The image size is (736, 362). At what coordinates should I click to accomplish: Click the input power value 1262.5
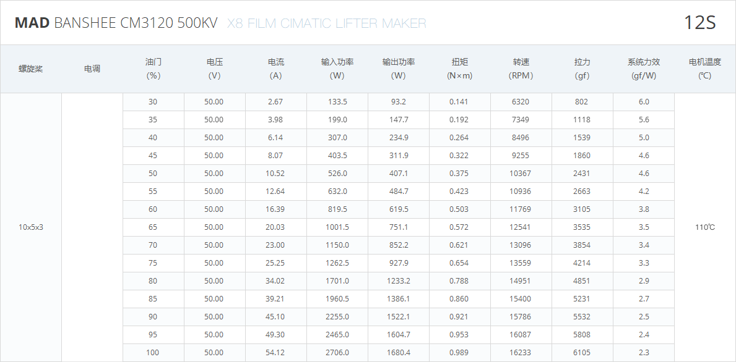click(337, 263)
